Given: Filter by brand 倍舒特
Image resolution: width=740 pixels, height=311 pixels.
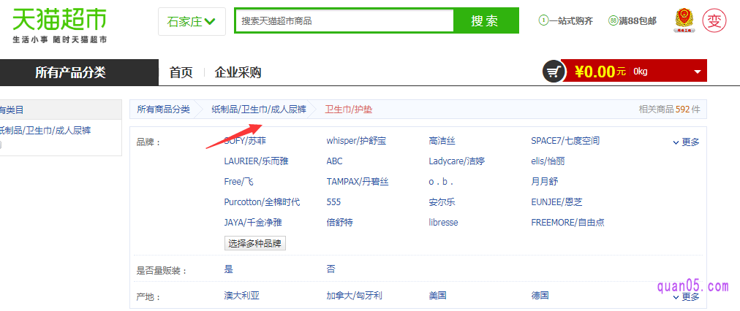Looking at the screenshot, I should 340,223.
